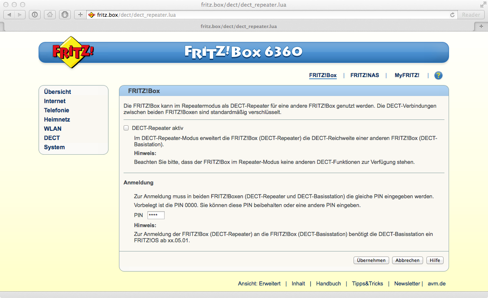
Task: Open the Heimnetz menu entry
Action: [57, 119]
